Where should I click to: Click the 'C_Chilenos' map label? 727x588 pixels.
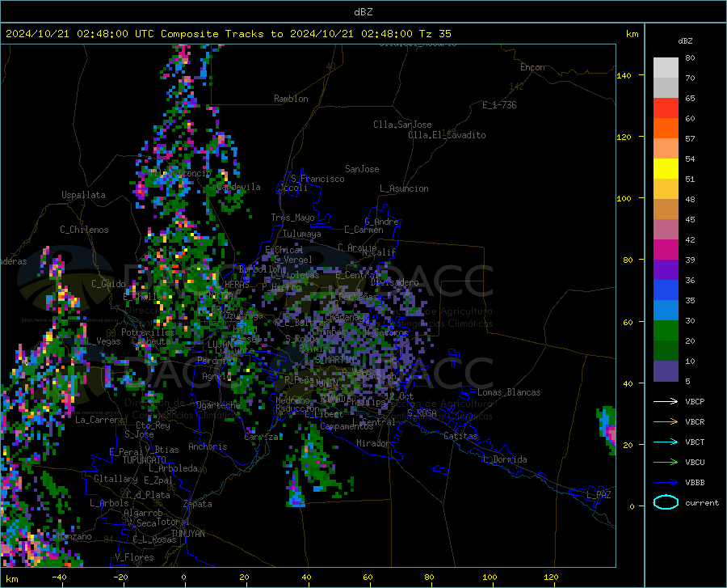pyautogui.click(x=84, y=230)
